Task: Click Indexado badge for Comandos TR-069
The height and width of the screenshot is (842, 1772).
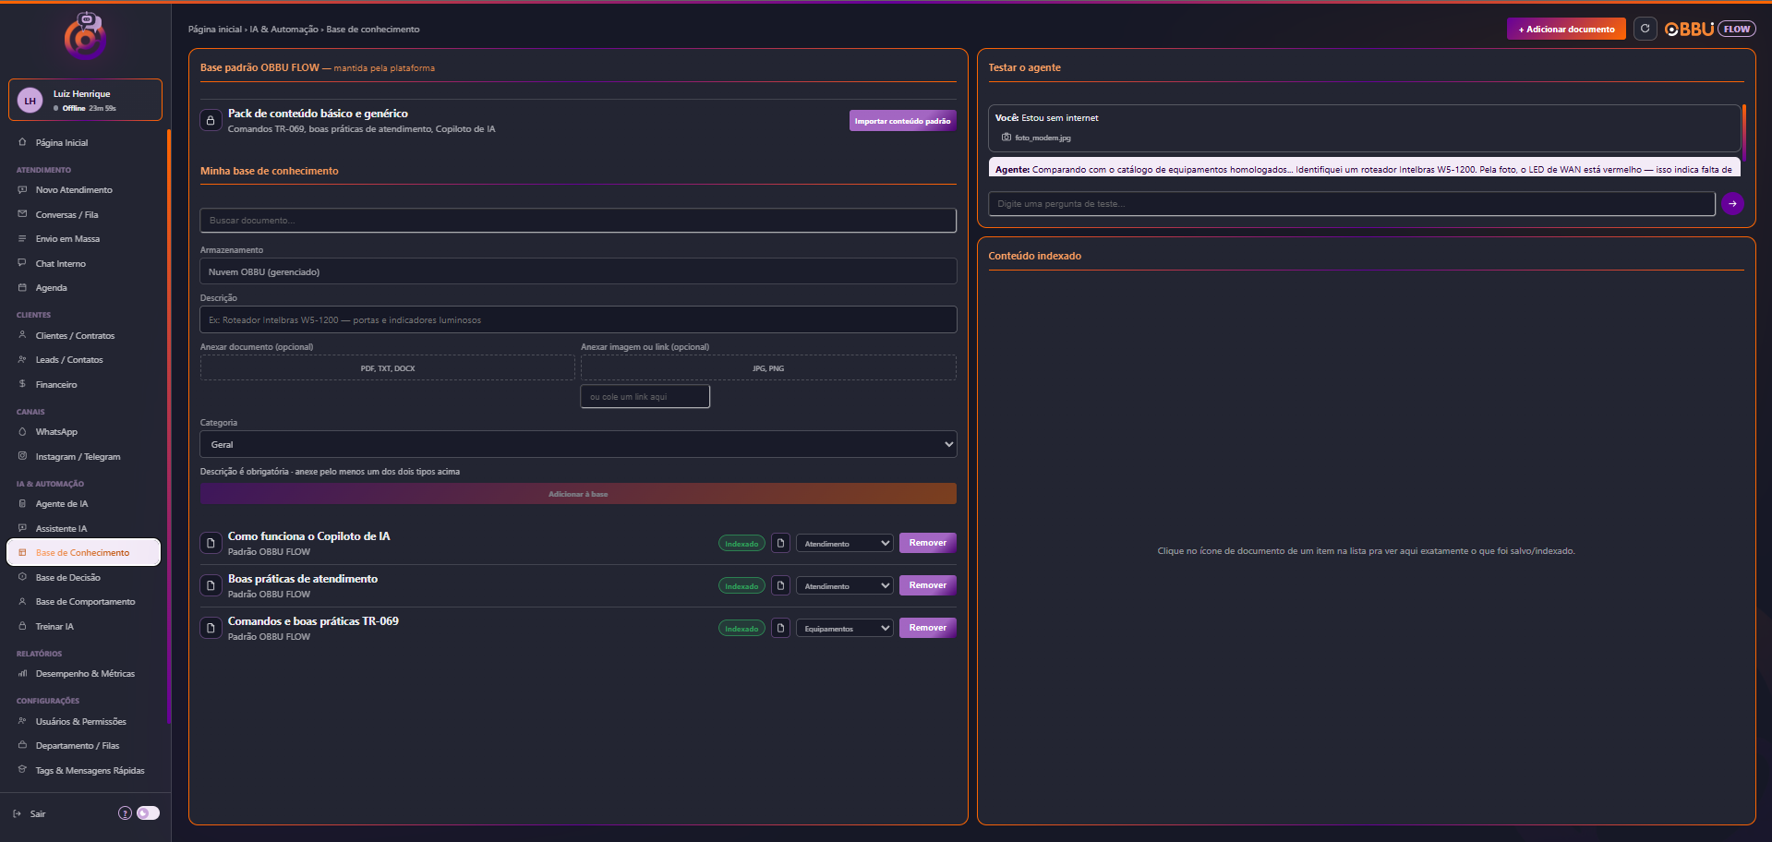Action: 741,629
